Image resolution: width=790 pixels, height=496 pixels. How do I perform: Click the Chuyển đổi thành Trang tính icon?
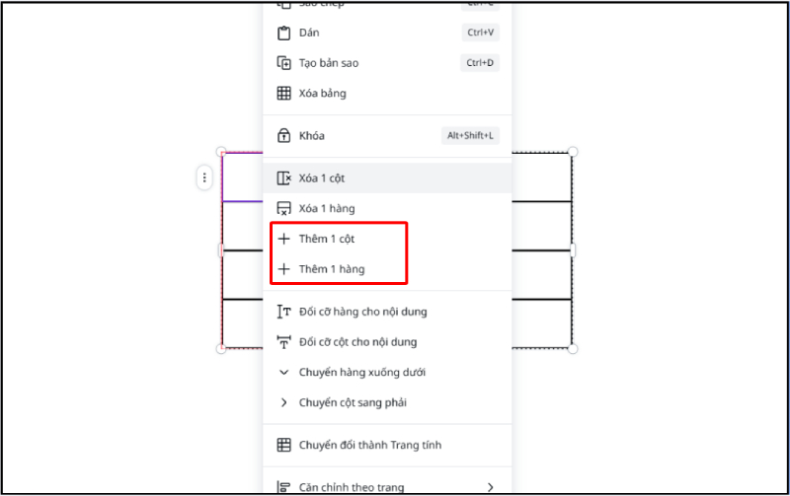point(283,445)
